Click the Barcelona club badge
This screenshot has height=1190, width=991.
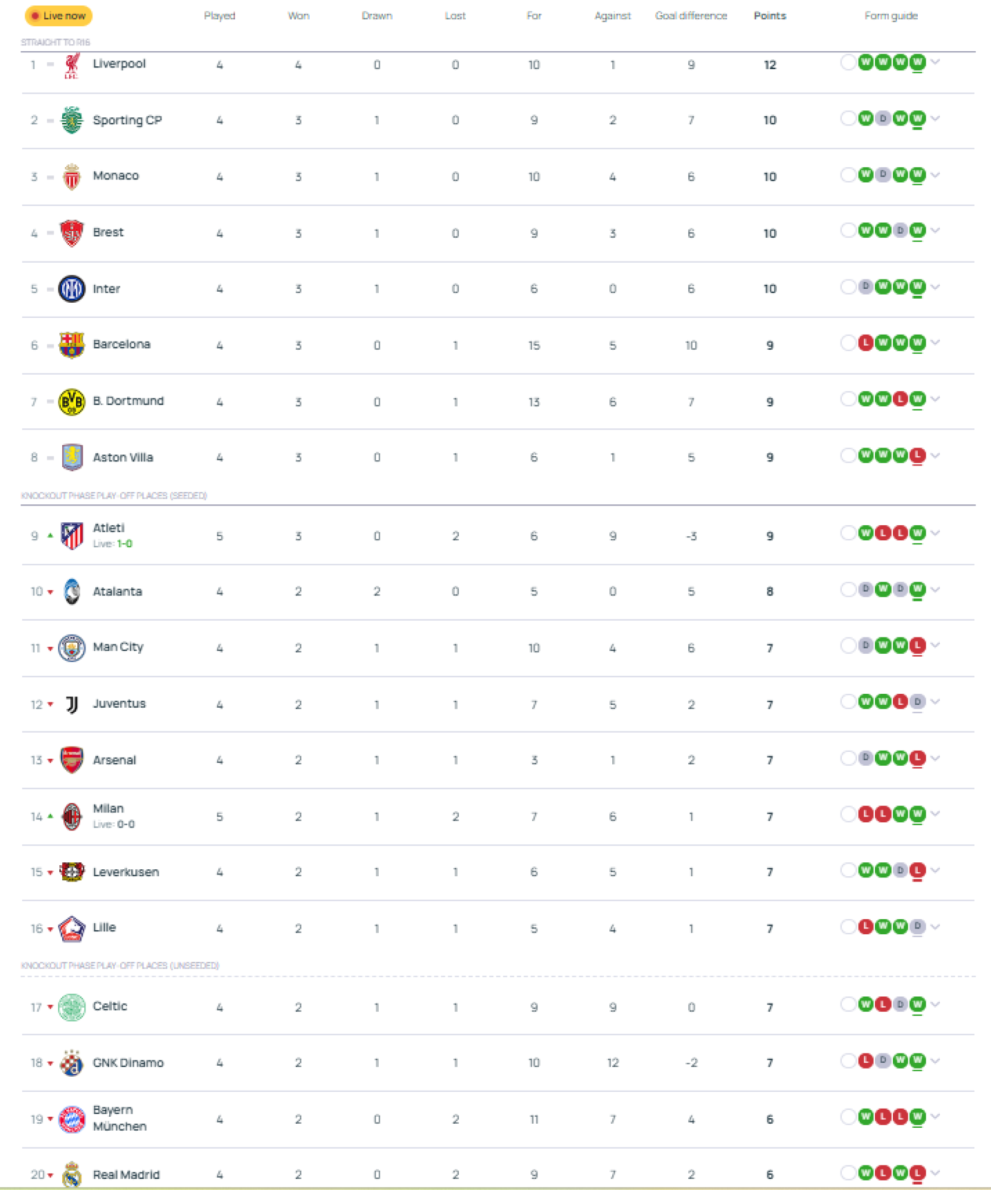pyautogui.click(x=72, y=344)
